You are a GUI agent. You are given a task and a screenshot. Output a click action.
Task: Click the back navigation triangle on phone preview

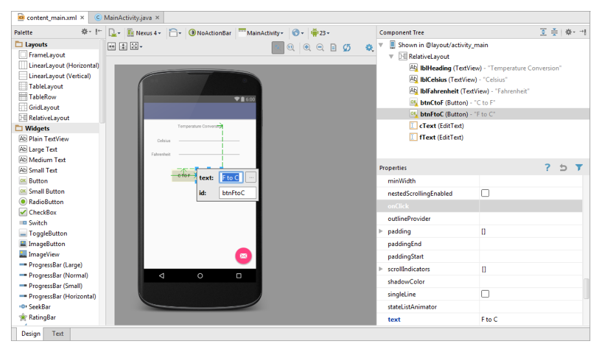pyautogui.click(x=161, y=276)
